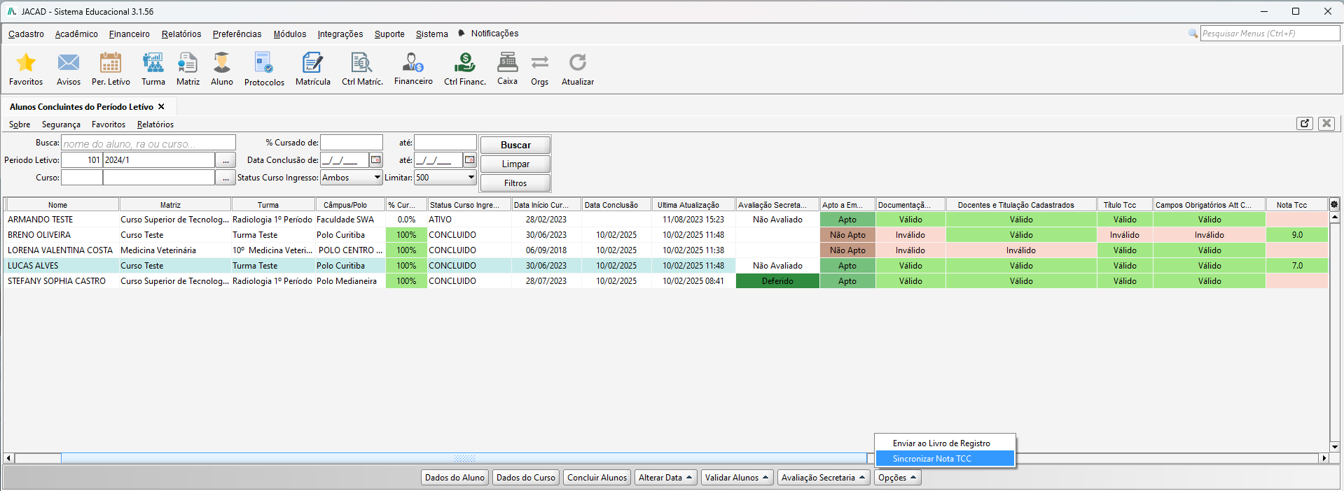The width and height of the screenshot is (1344, 491).
Task: Open the Alterar Data dropdown button
Action: [x=666, y=478]
